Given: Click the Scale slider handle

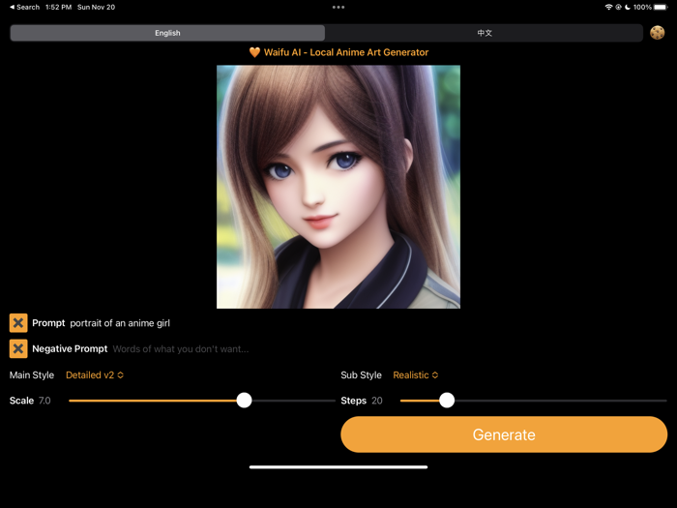Looking at the screenshot, I should coord(245,401).
